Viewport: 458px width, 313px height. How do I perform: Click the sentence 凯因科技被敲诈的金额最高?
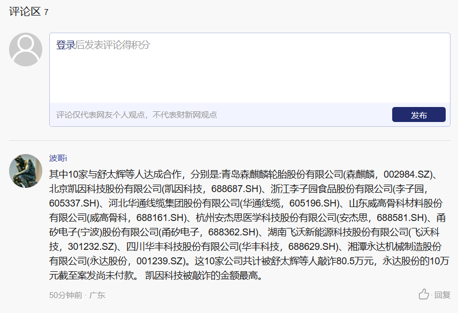click(x=204, y=276)
